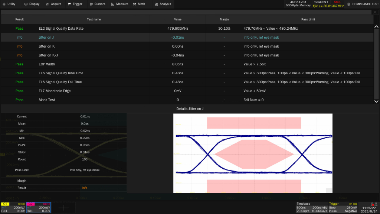380x214 pixels.
Task: Open the C2 channel settings box
Action: click(x=38, y=208)
